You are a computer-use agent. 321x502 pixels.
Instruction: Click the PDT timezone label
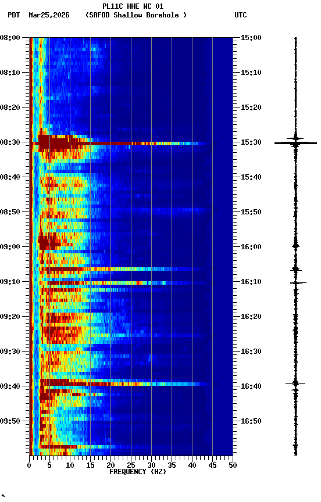[13, 15]
